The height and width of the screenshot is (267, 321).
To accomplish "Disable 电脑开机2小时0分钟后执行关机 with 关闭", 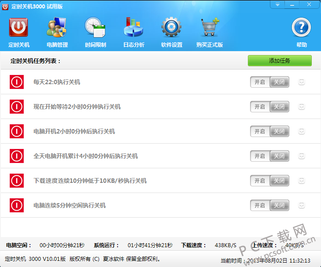I will (x=280, y=131).
